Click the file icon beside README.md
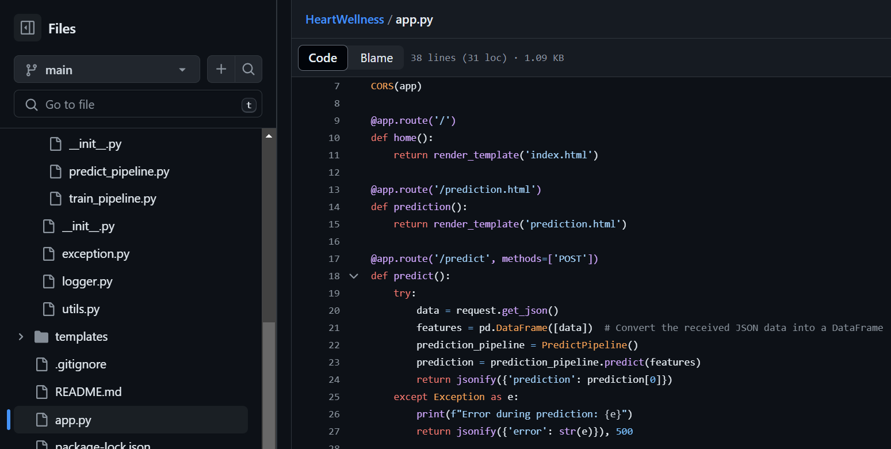The width and height of the screenshot is (891, 449). tap(42, 392)
